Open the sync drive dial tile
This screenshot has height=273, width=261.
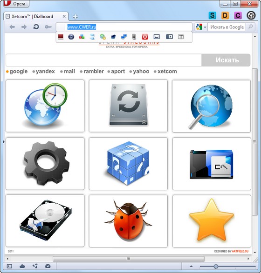[128, 106]
